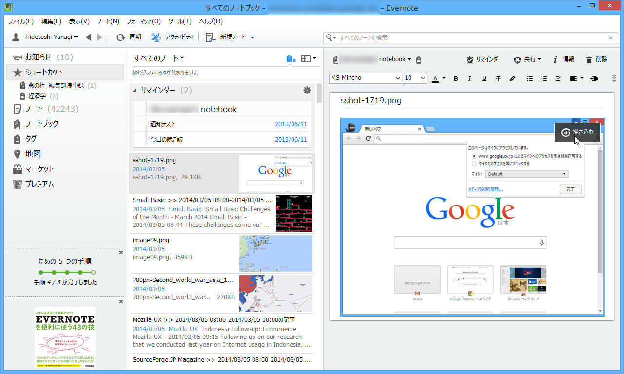This screenshot has height=374, width=624.
Task: Open reminder settings gear icon
Action: click(x=307, y=90)
